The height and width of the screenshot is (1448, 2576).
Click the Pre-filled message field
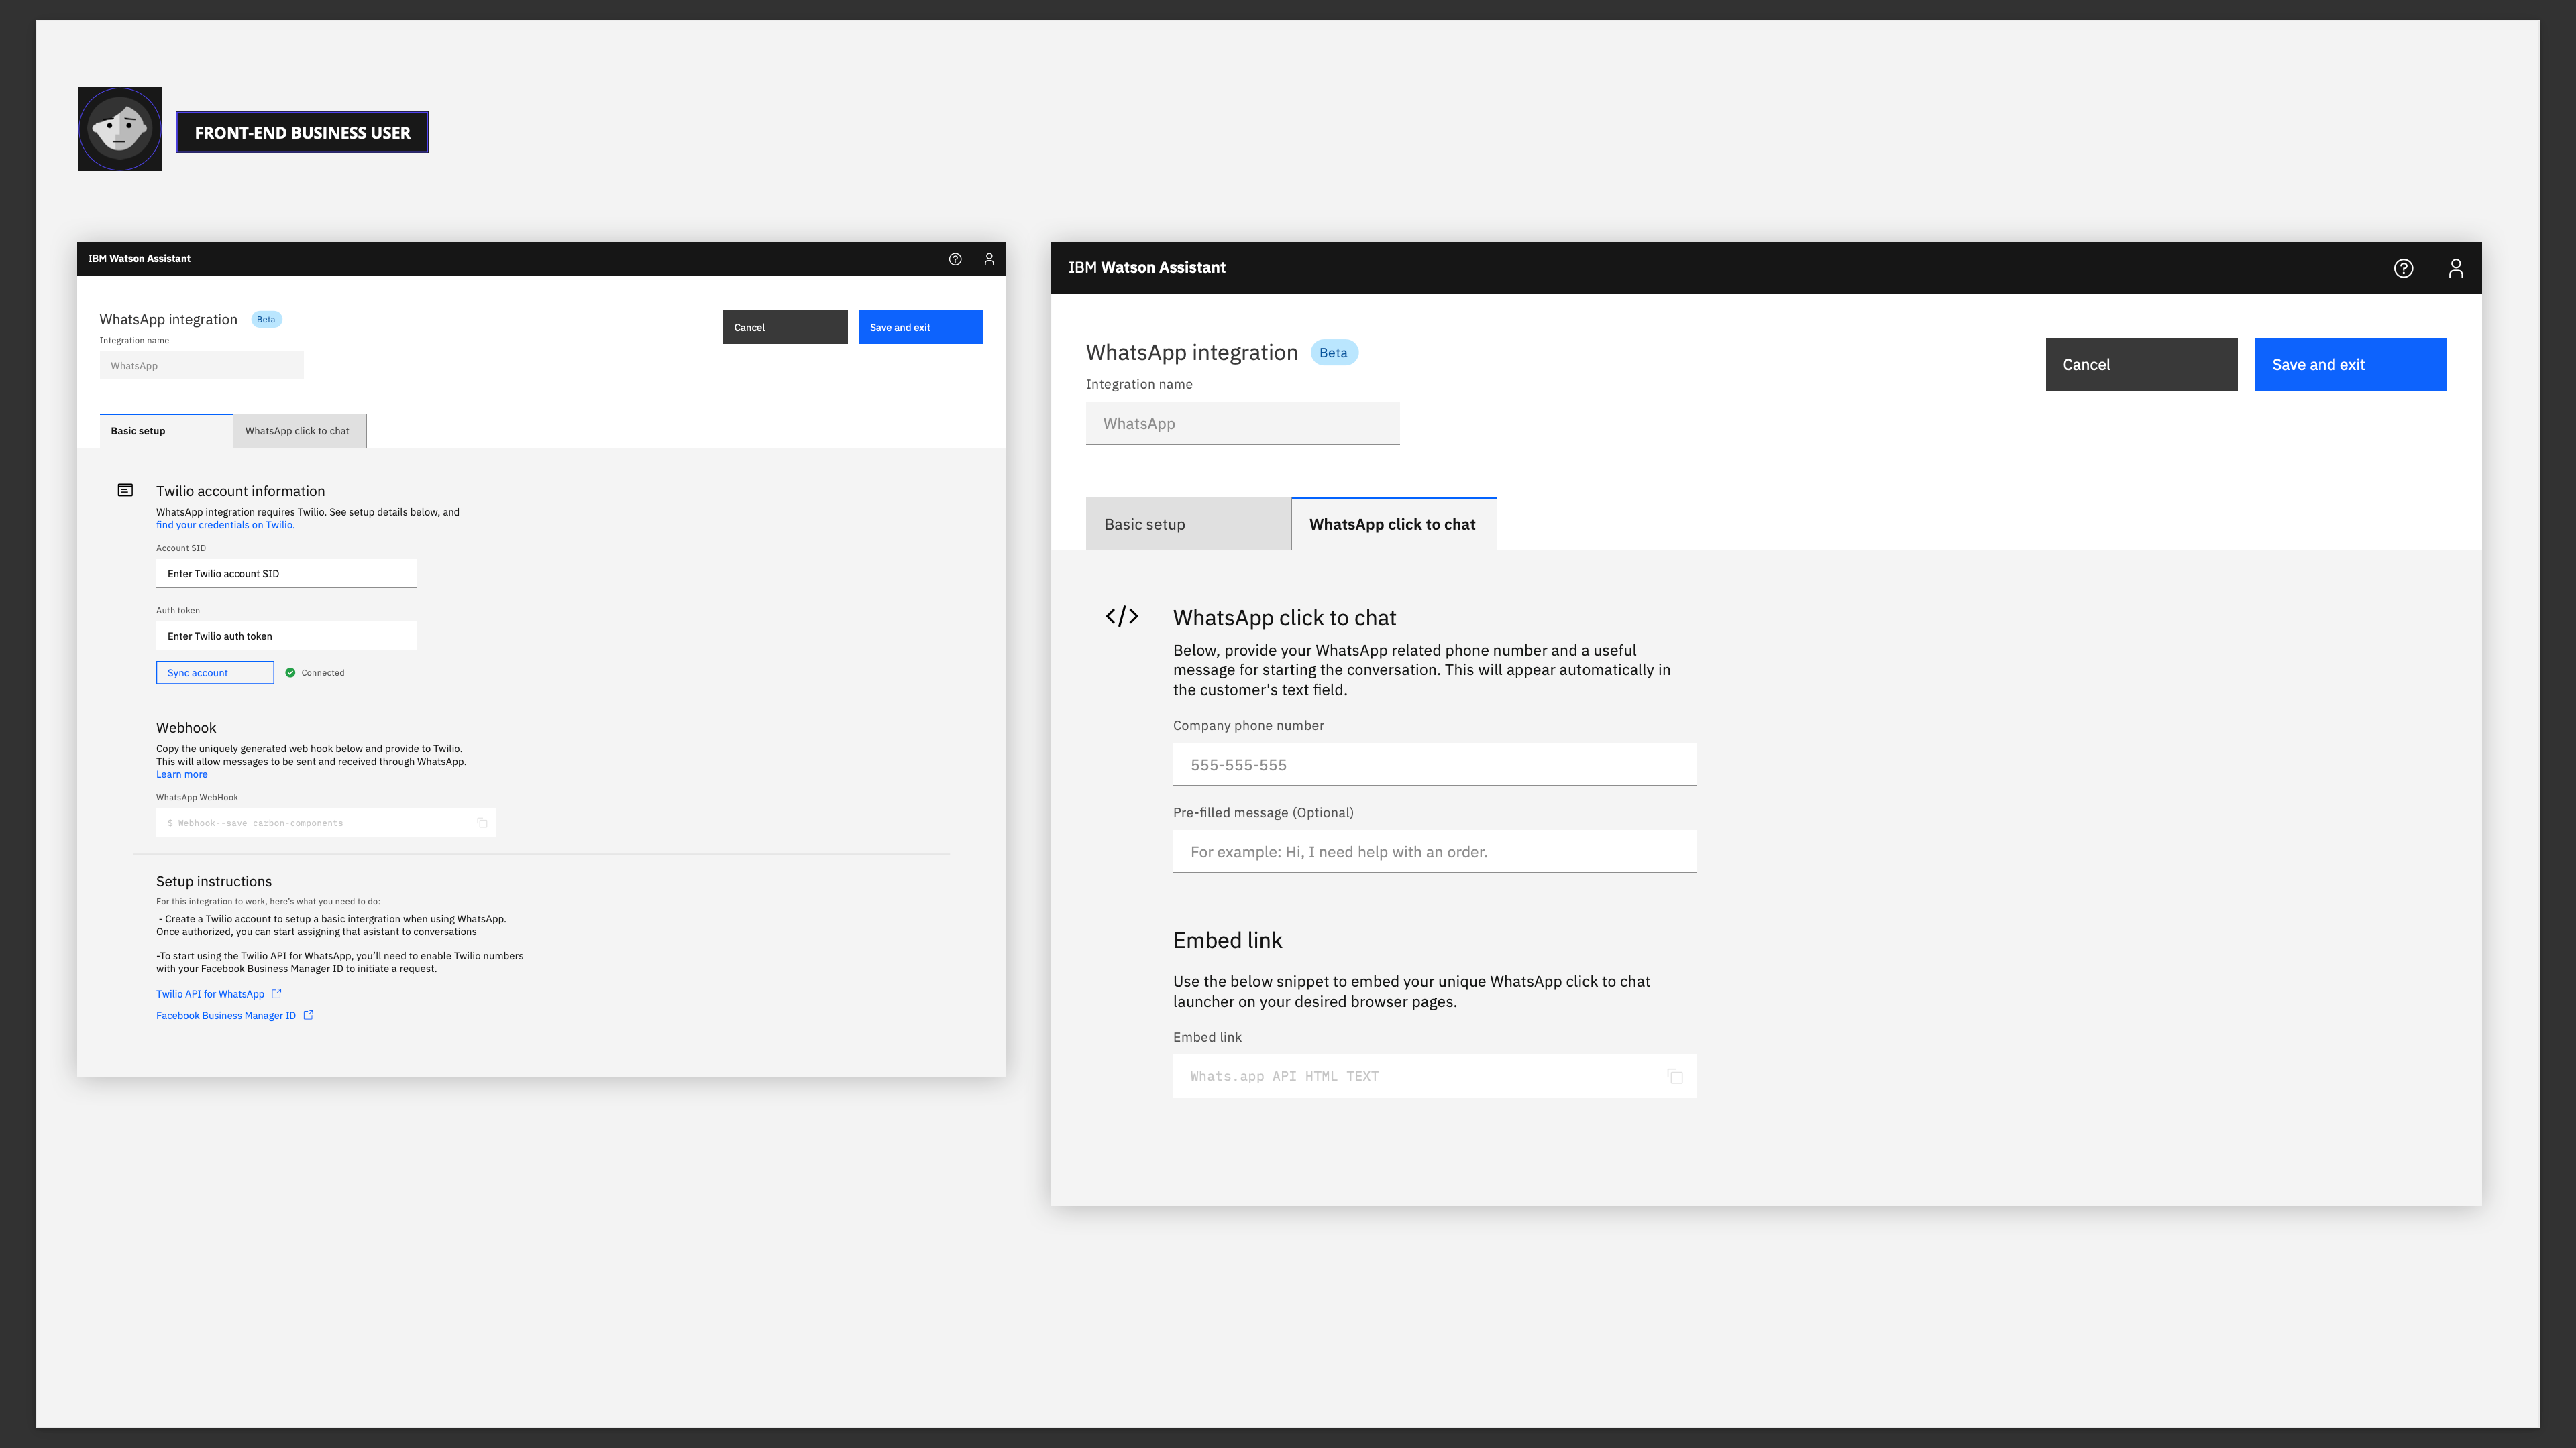click(x=1435, y=851)
